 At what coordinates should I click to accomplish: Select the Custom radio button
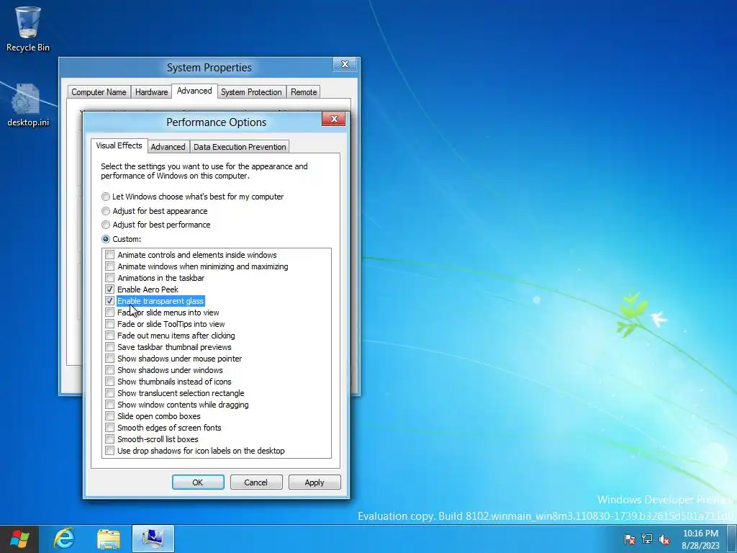coord(106,239)
